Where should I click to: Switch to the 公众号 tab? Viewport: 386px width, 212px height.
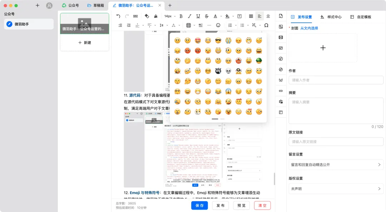tap(71, 5)
